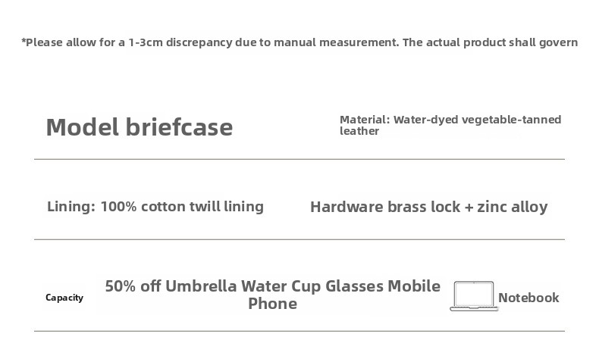Select the measurement discrepancy disclaimer text
Screen dimensions: 599x362
[299, 42]
